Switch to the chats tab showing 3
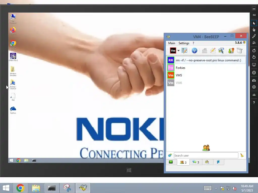This screenshot has height=193, width=258. pos(196,162)
